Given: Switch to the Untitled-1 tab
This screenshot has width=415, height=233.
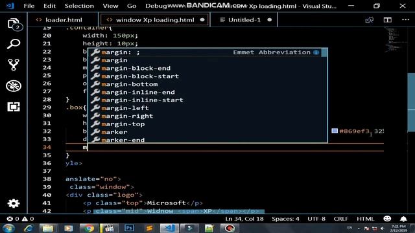Looking at the screenshot, I should pyautogui.click(x=244, y=20).
